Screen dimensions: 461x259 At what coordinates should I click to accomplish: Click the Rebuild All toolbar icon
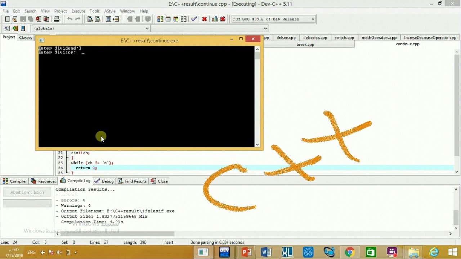point(184,19)
